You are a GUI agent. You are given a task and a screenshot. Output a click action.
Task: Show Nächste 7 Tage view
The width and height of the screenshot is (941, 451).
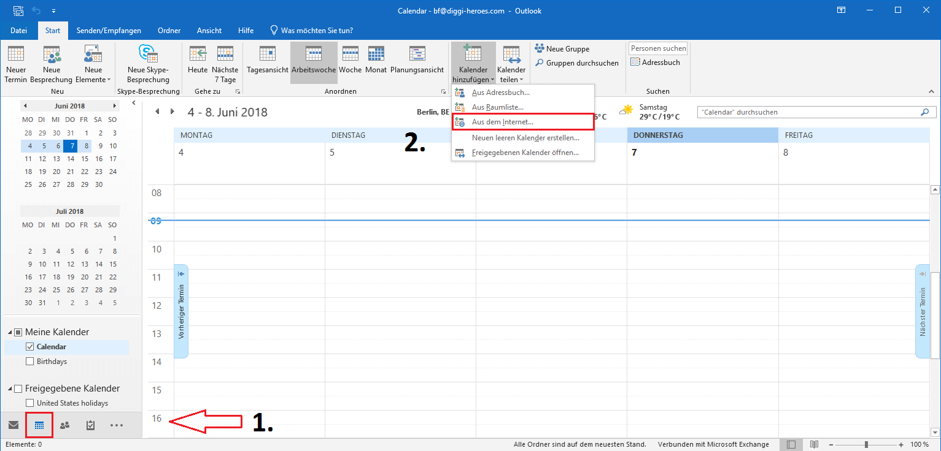coord(225,64)
